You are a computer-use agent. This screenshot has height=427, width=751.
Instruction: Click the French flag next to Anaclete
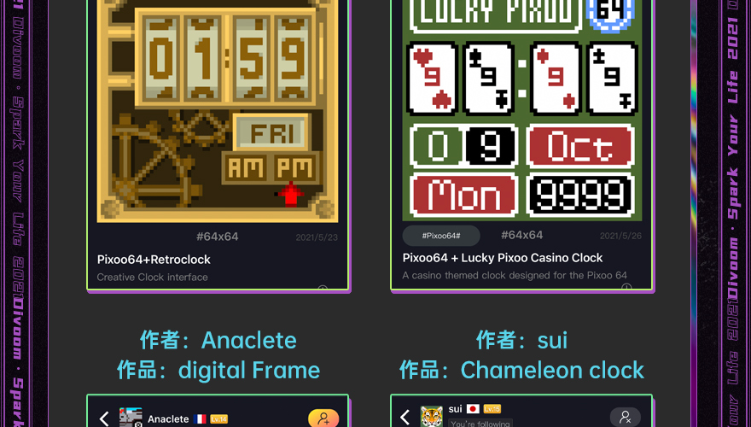tap(201, 418)
